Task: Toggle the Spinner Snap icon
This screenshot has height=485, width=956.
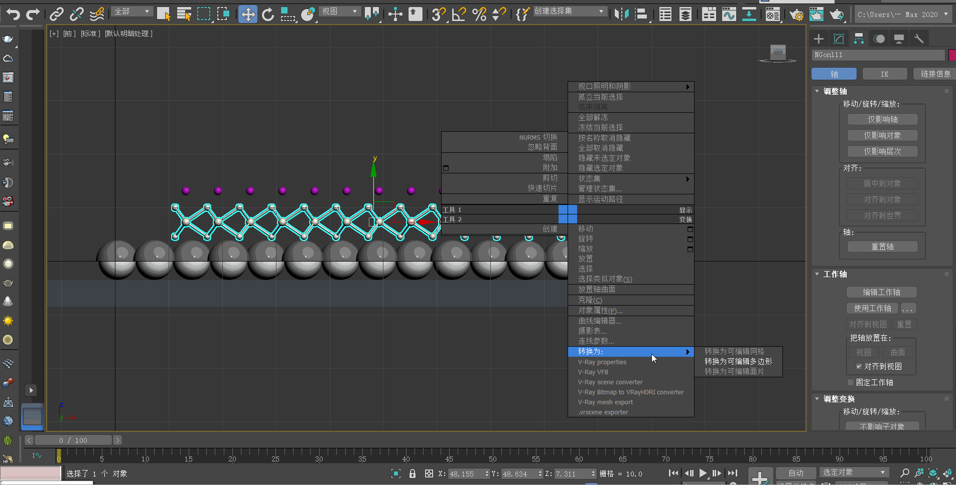Action: (499, 14)
